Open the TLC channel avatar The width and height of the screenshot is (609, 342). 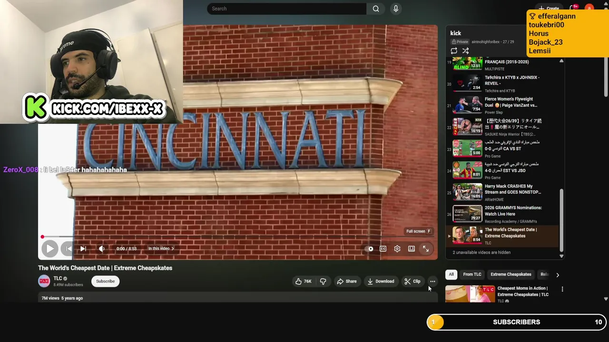pos(44,281)
